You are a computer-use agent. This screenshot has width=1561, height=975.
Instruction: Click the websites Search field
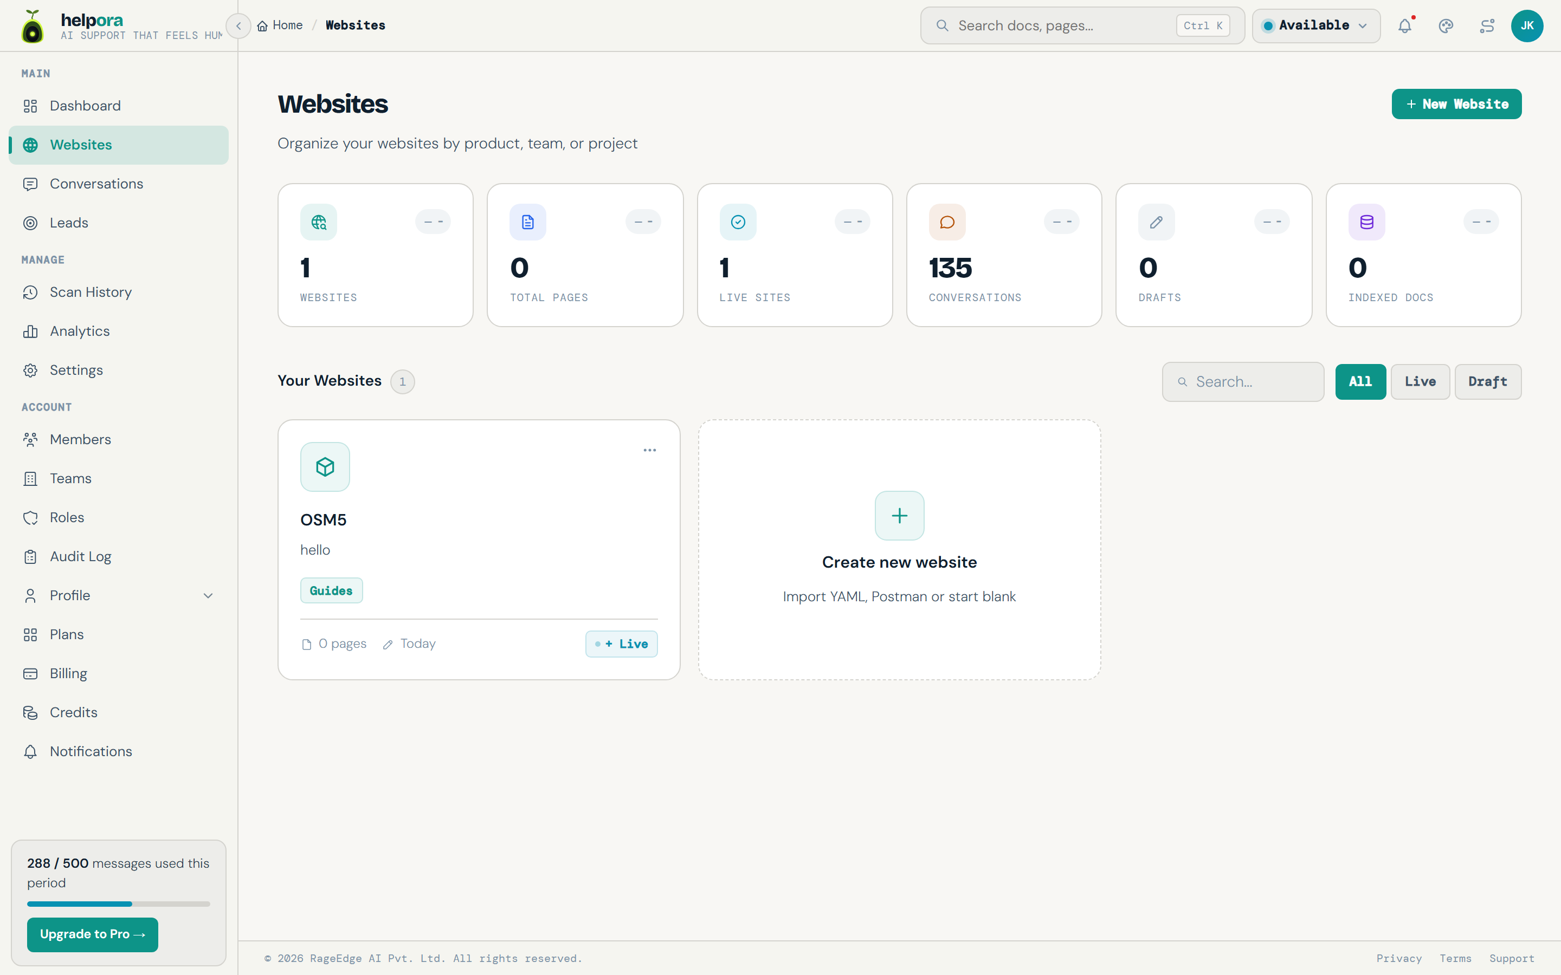point(1243,382)
